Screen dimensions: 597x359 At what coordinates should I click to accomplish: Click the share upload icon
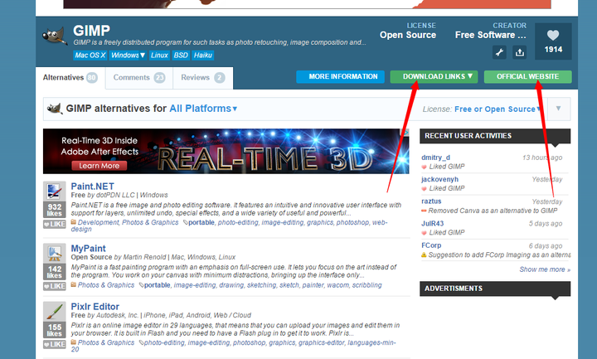pos(520,51)
